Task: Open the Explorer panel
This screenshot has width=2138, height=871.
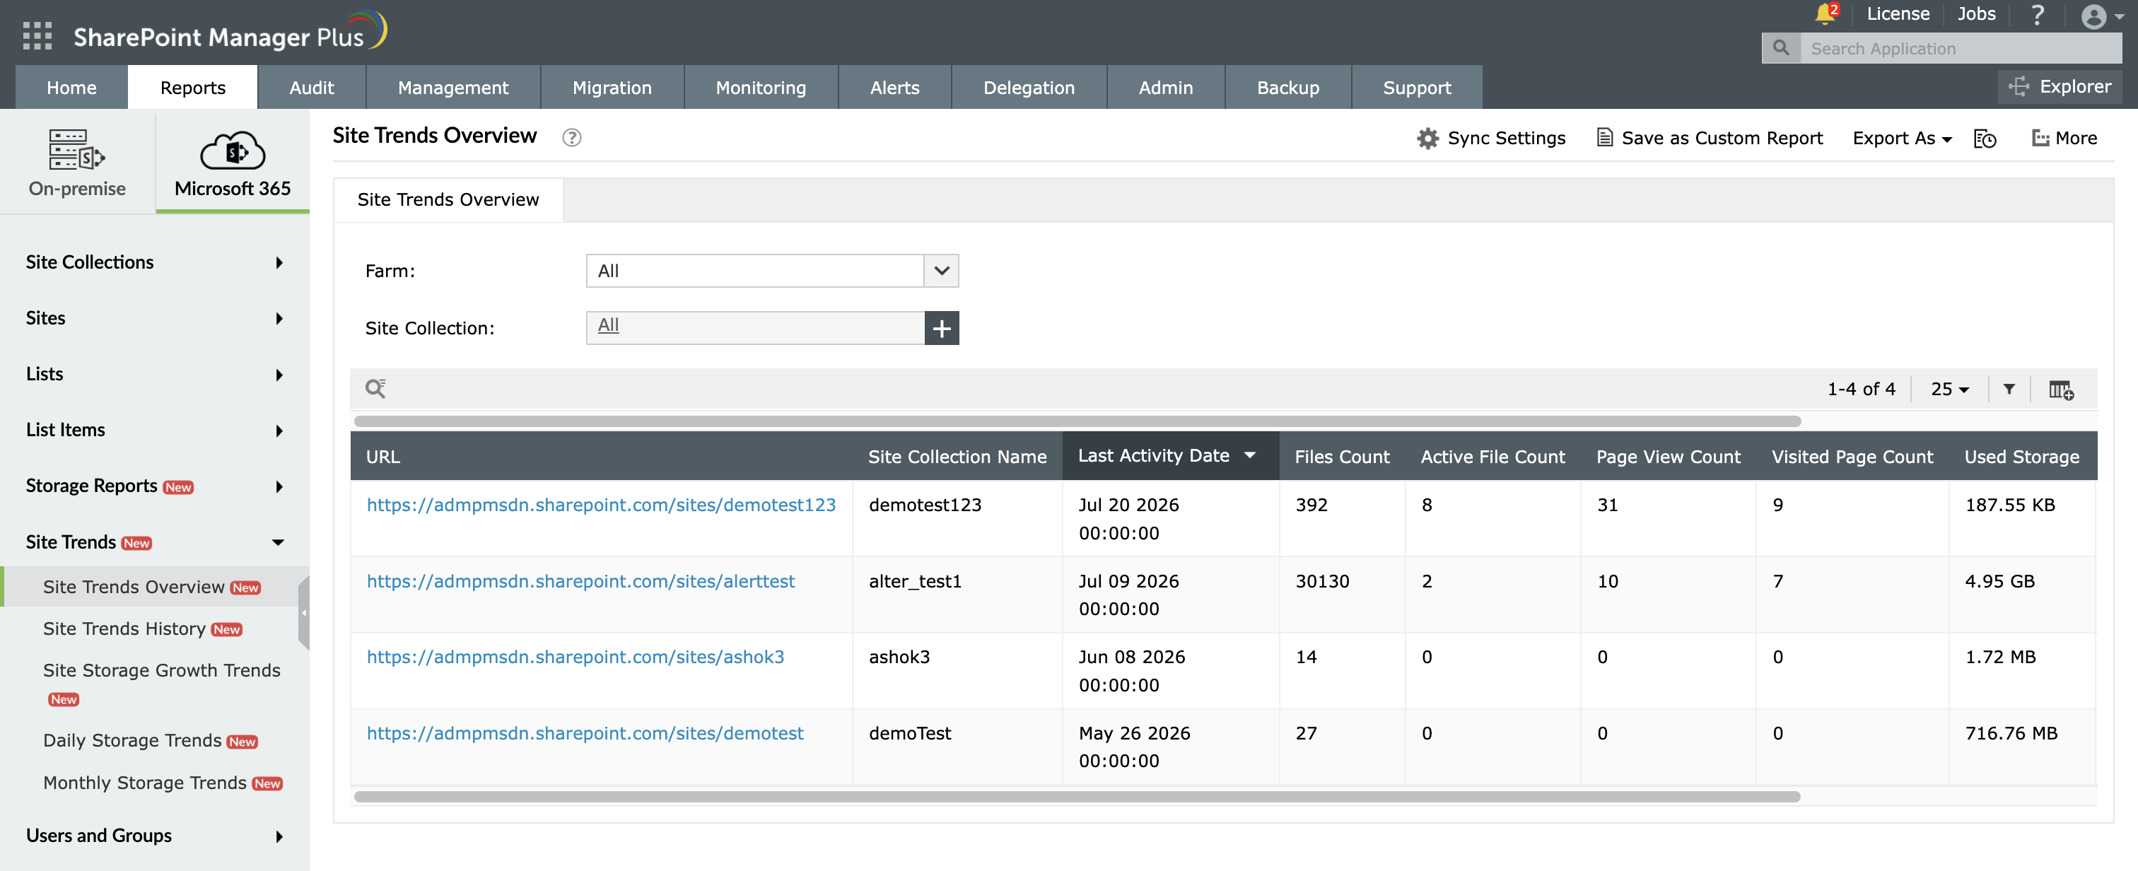Action: click(2060, 86)
